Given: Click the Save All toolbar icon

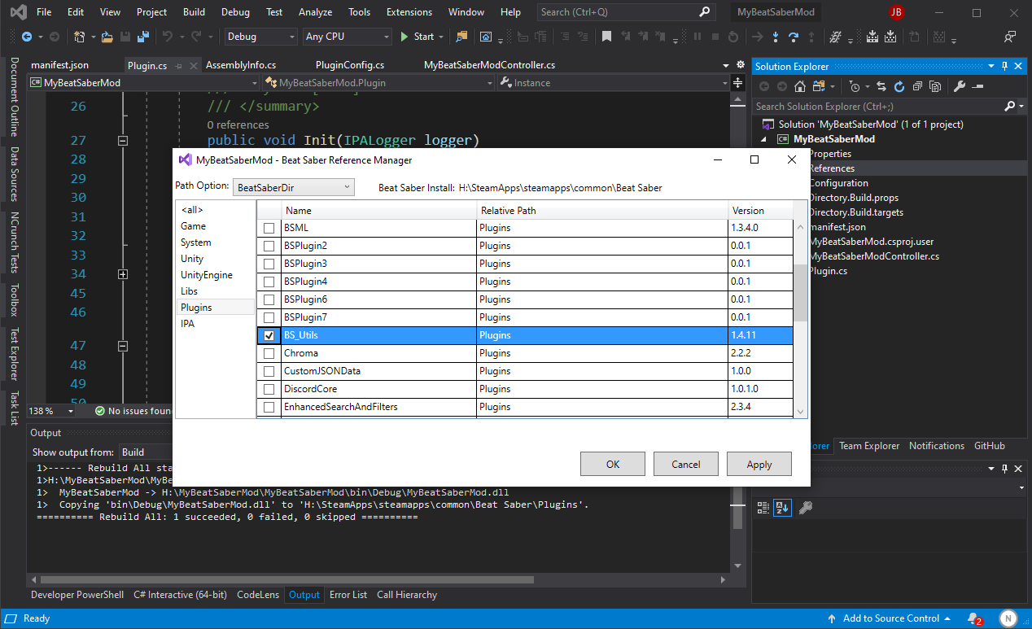Looking at the screenshot, I should 142,37.
